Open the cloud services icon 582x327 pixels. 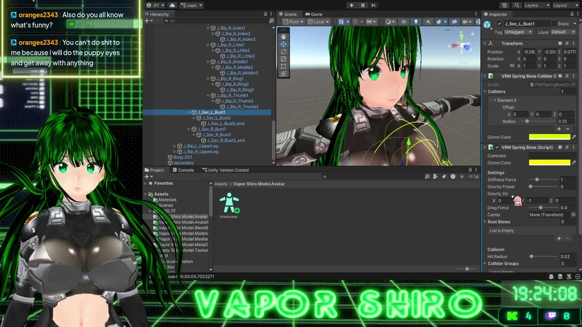point(172,5)
